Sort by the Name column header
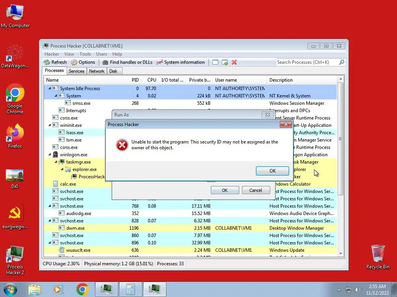This screenshot has height=297, width=397. tap(82, 80)
